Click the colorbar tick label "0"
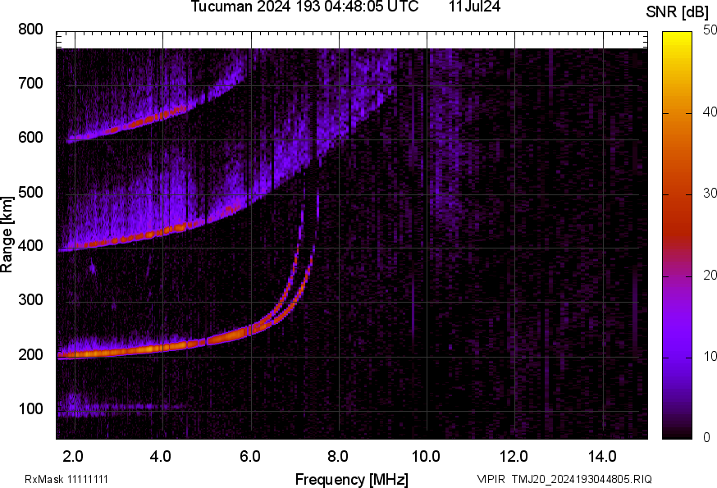 (x=707, y=438)
